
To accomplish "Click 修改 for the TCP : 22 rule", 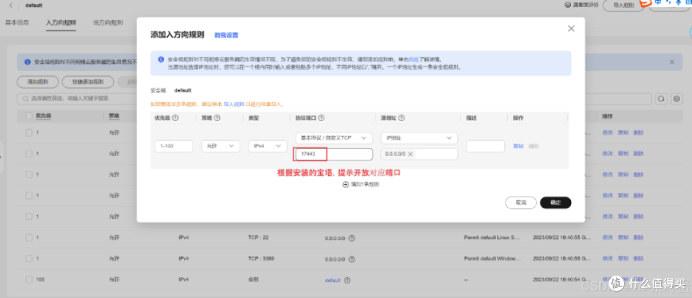I will pos(607,238).
